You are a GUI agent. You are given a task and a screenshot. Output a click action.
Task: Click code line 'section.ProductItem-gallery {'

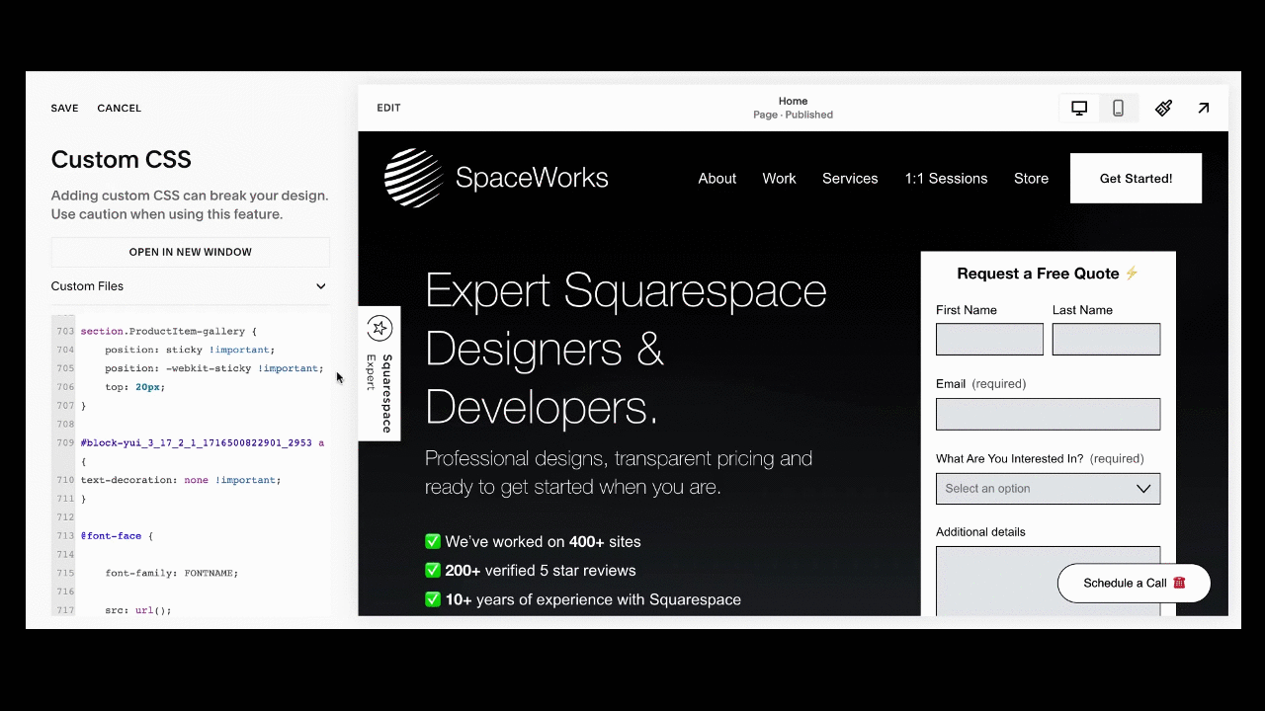[x=168, y=331]
